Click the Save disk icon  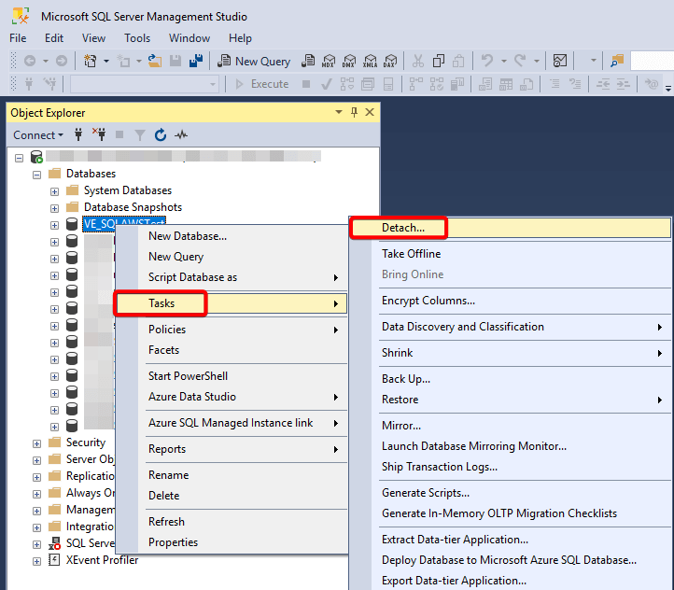click(x=176, y=61)
